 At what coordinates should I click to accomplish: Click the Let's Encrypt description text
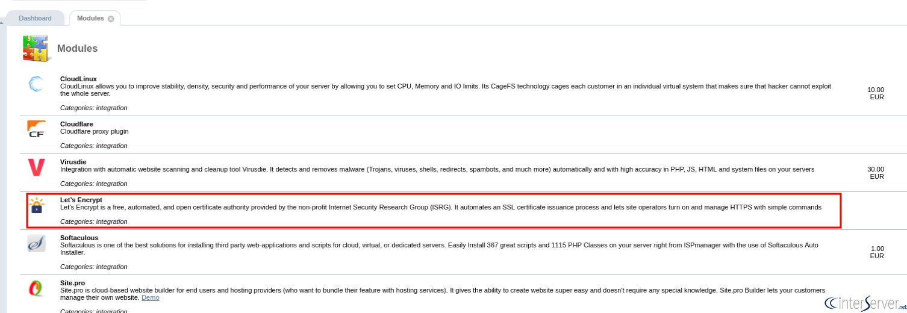pos(441,207)
